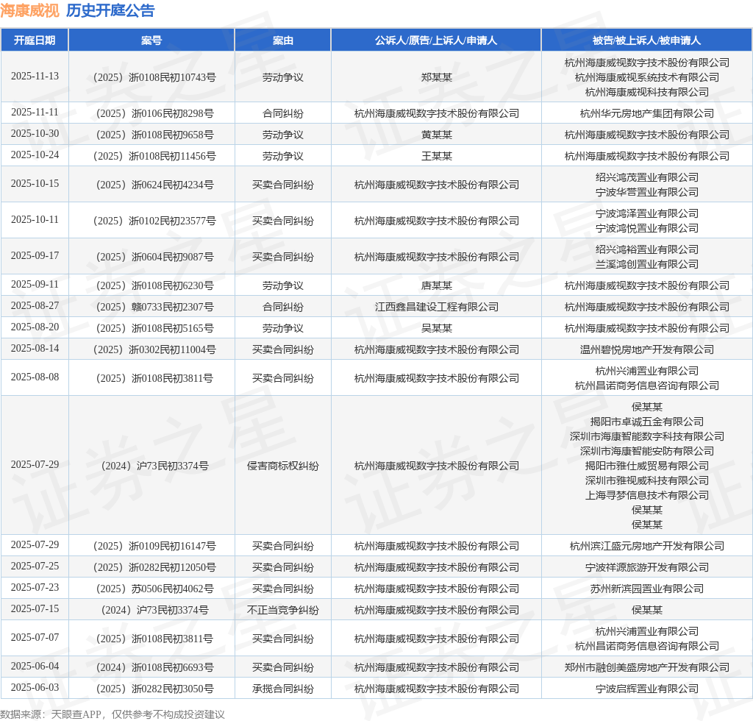Click defendant 深圳市海康智能安防有限公司
Image resolution: width=753 pixels, height=721 pixels.
coord(647,451)
